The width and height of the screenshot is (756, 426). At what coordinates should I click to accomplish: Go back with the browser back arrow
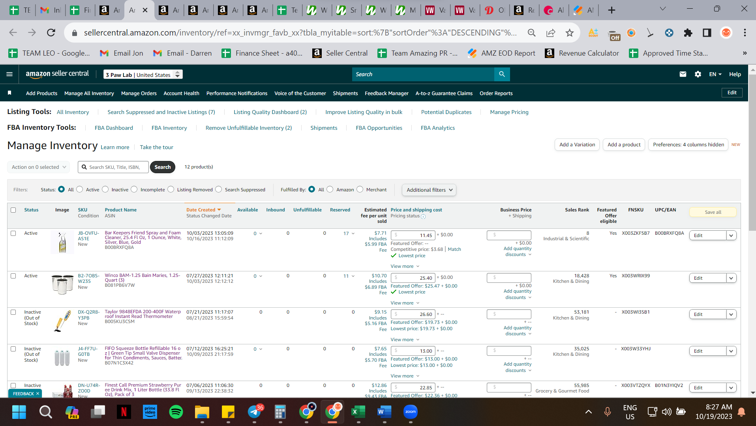point(13,33)
